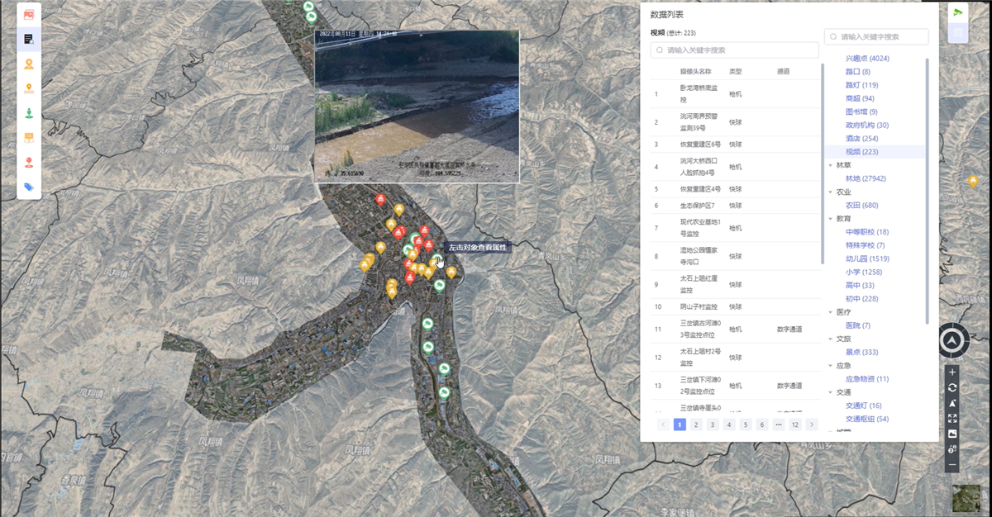Click the red pushpin icon in left toolbar

pos(29,162)
